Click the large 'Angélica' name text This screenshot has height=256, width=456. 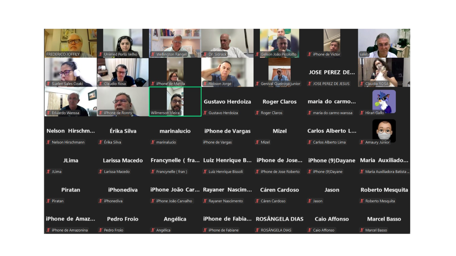click(175, 219)
